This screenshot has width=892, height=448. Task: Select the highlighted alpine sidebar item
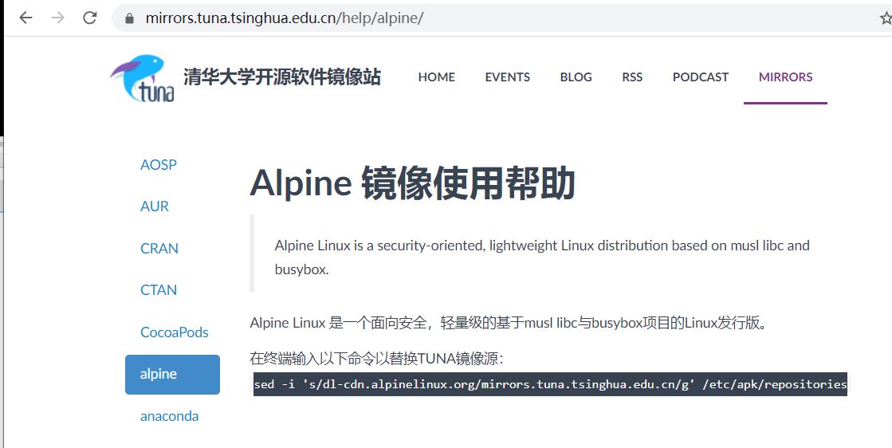172,375
